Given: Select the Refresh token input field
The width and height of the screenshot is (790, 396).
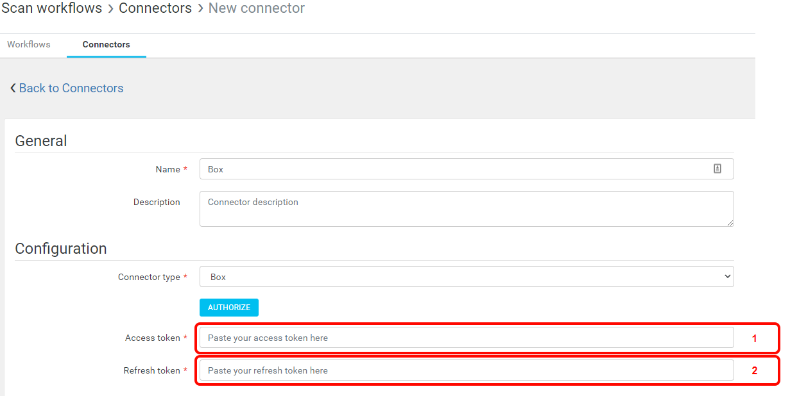Looking at the screenshot, I should pyautogui.click(x=466, y=370).
